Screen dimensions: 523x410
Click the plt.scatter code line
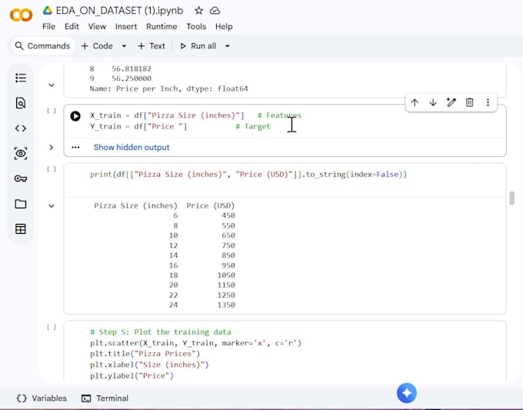195,343
